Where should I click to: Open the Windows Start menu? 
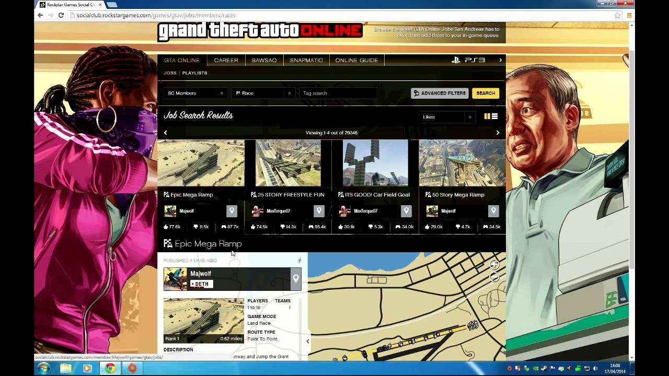click(43, 368)
